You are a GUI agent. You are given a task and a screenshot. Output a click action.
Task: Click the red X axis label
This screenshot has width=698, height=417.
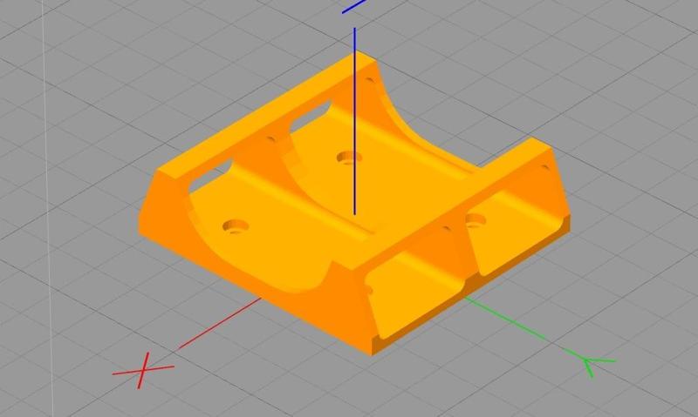(143, 370)
